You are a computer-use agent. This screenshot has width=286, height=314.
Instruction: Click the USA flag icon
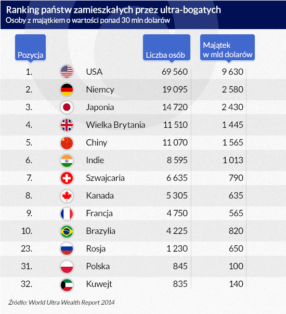pyautogui.click(x=67, y=72)
